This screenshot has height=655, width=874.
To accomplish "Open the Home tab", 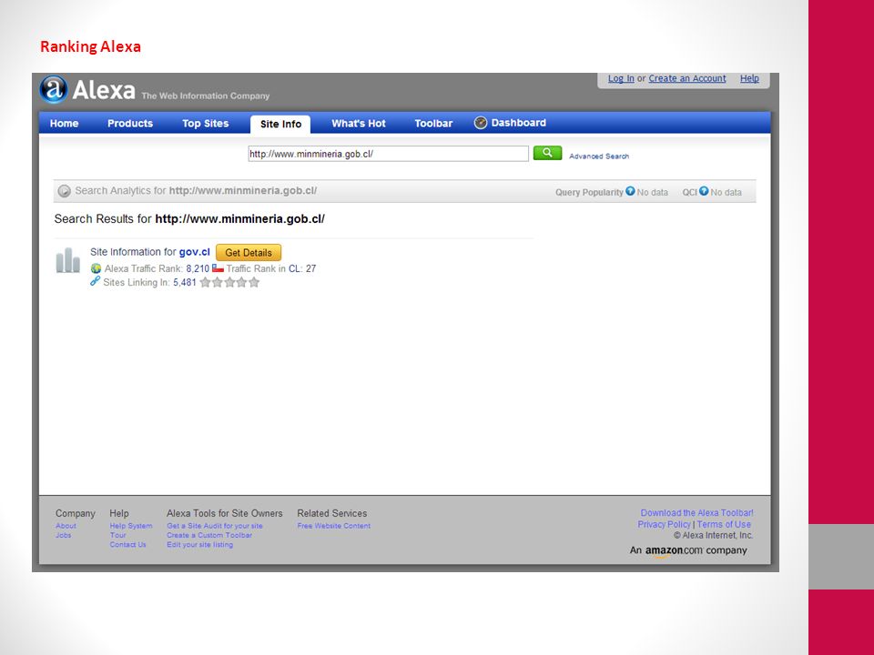I will [x=64, y=124].
